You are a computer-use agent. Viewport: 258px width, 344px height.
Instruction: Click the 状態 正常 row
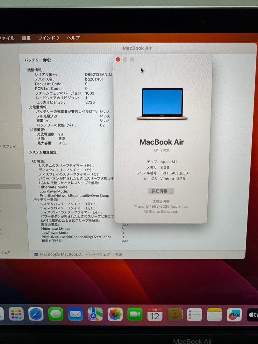(x=51, y=139)
